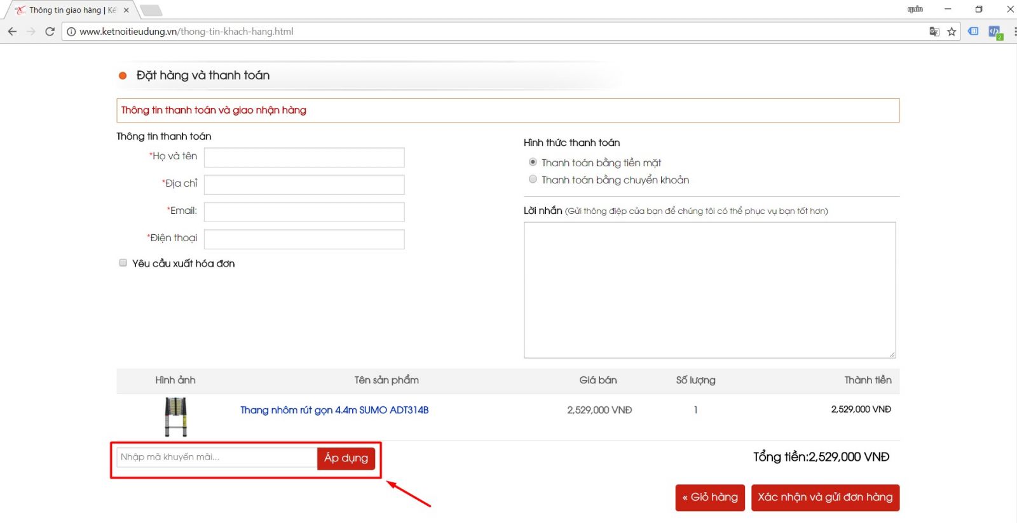Reload the current page
This screenshot has width=1017, height=523.
50,31
